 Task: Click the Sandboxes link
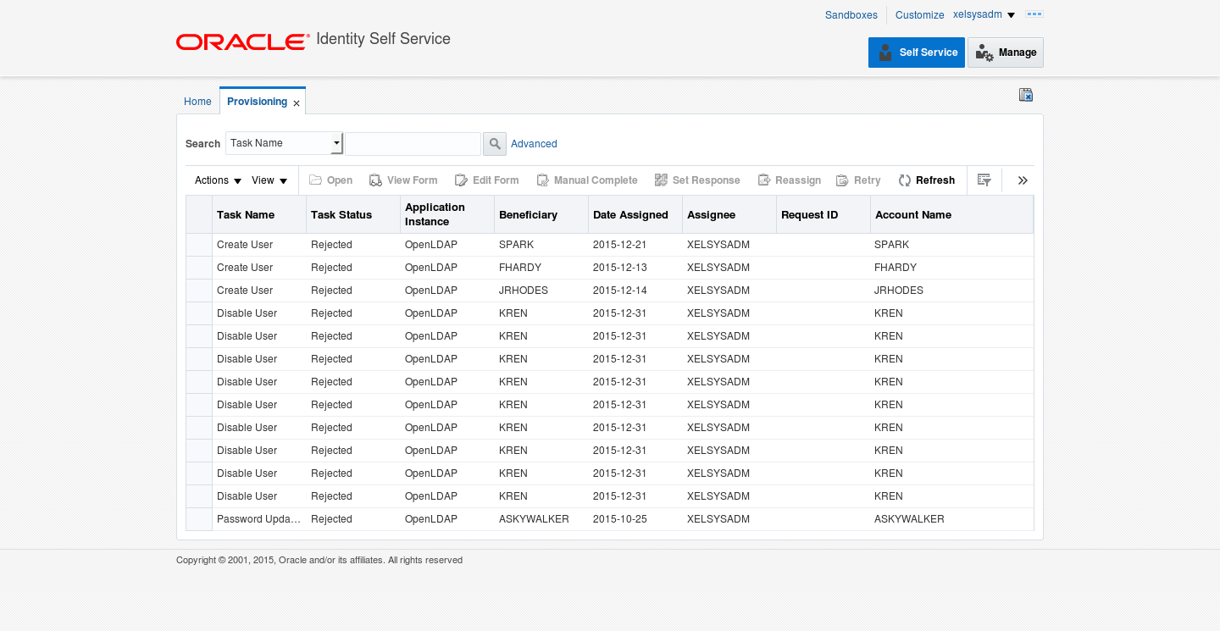click(851, 14)
